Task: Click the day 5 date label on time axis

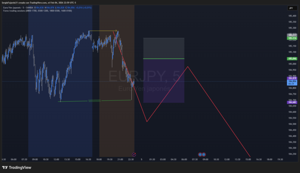Action: click(x=142, y=159)
